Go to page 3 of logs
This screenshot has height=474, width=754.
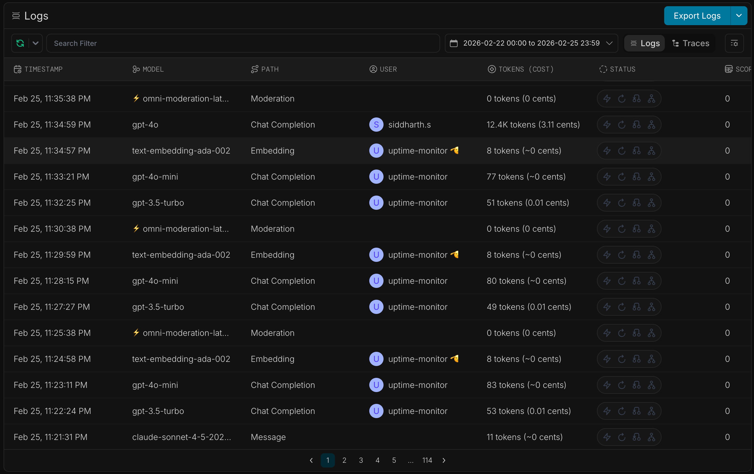[361, 460]
